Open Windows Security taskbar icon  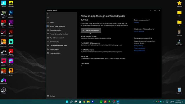(x=118, y=102)
